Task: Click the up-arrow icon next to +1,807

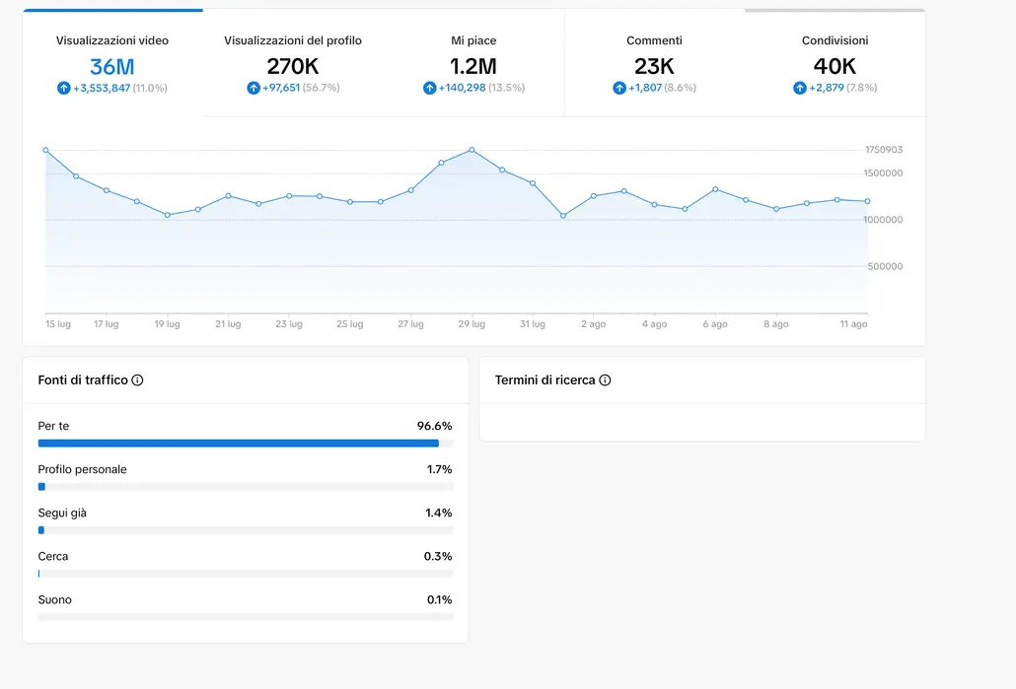Action: 619,88
